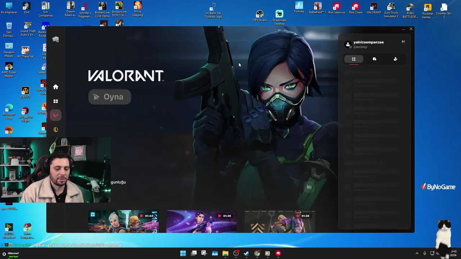Open the While Sleeping desktop shortcut
The height and width of the screenshot is (259, 461).
pos(138,9)
